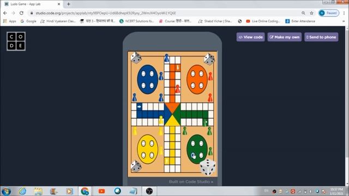349x196 pixels.
Task: Click the address bar URL
Action: tap(106, 13)
